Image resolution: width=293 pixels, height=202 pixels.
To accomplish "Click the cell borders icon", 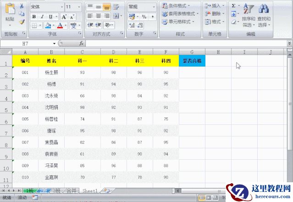I will coord(34,25).
